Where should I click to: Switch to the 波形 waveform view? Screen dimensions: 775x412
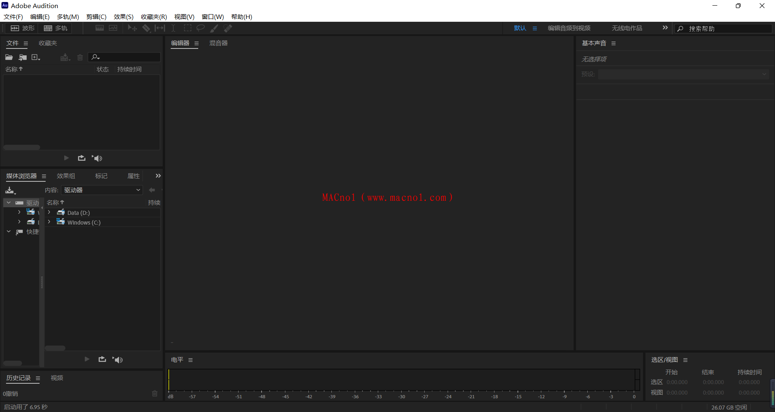click(22, 28)
